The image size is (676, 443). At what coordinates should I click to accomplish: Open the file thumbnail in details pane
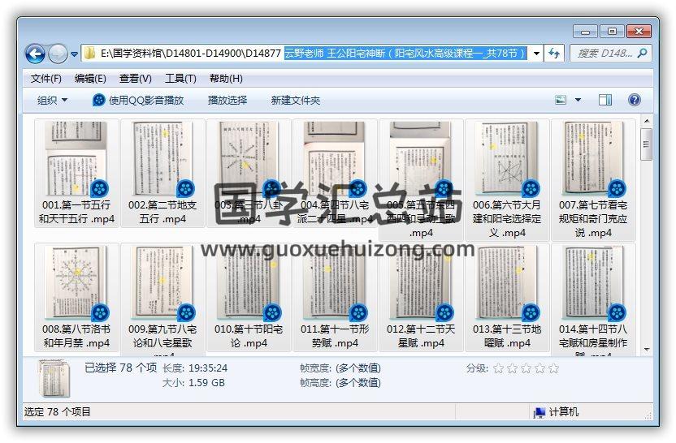(x=54, y=377)
